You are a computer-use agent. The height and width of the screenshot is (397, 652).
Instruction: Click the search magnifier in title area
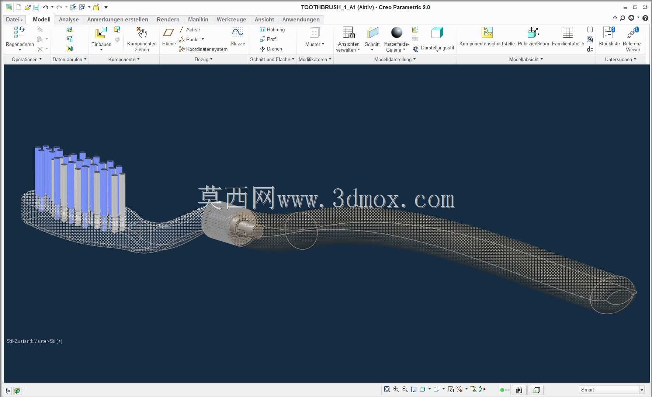[x=622, y=18]
